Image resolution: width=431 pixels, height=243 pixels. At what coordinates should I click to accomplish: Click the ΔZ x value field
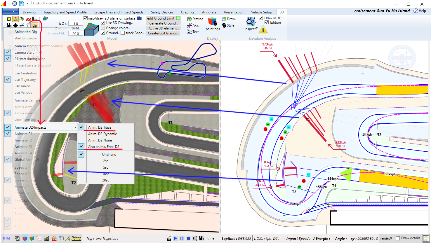click(x=76, y=23)
